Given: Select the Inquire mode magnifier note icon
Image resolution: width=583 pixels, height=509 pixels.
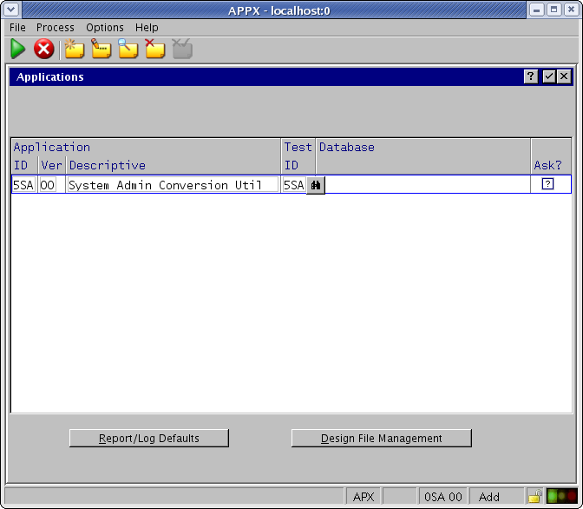Looking at the screenshot, I should coord(128,50).
